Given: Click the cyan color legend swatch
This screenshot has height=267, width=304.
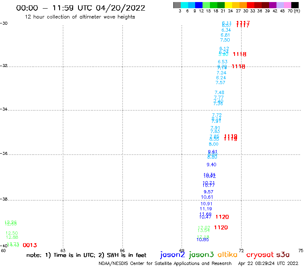Looking at the screenshot, I should 184,5.
